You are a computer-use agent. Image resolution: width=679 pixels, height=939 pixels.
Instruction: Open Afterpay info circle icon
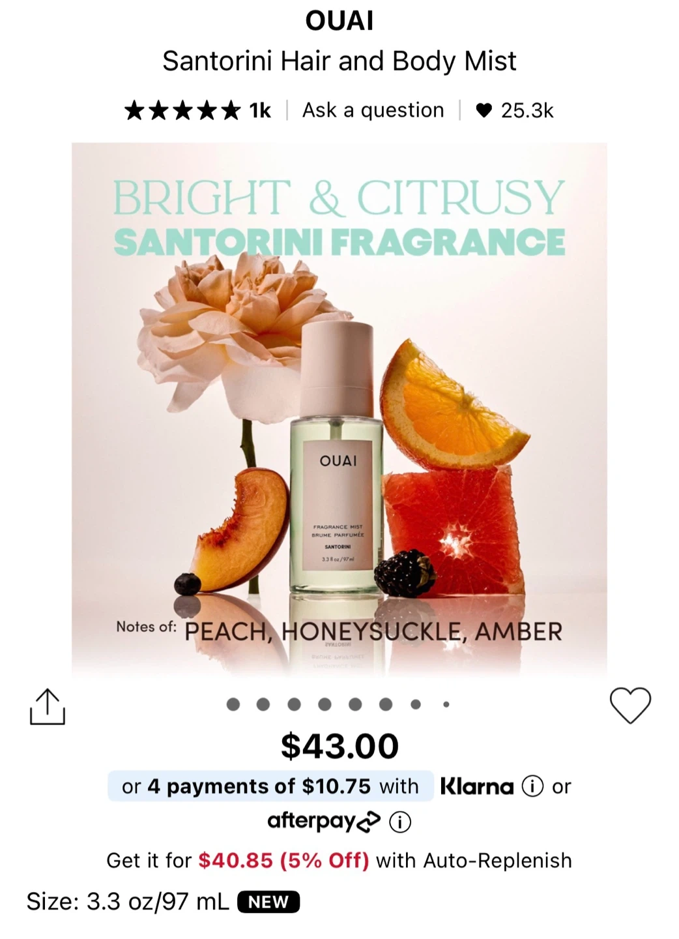pyautogui.click(x=400, y=822)
